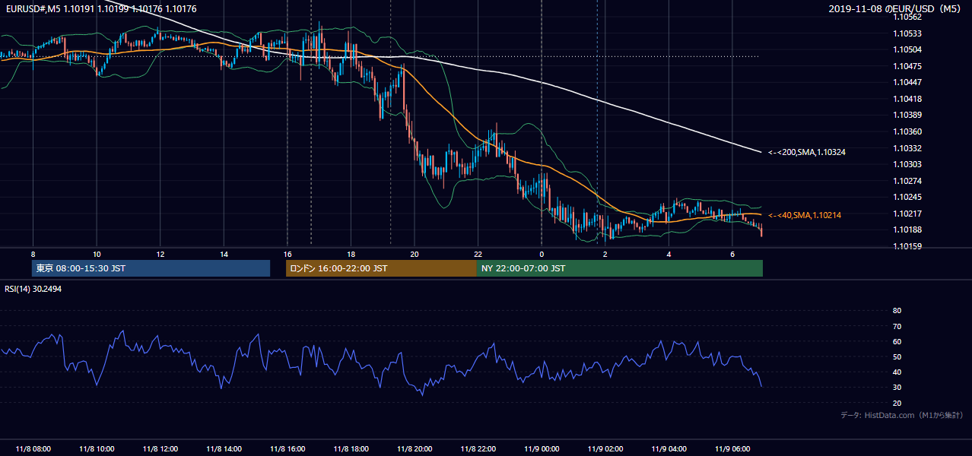
Task: Click price axis value 1.10159
Action: pyautogui.click(x=907, y=246)
